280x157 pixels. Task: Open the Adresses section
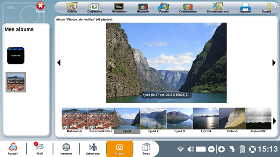(x=93, y=149)
